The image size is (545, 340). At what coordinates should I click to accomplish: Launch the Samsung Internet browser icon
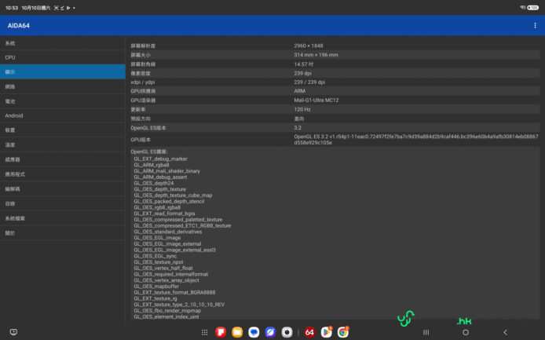[x=270, y=332]
